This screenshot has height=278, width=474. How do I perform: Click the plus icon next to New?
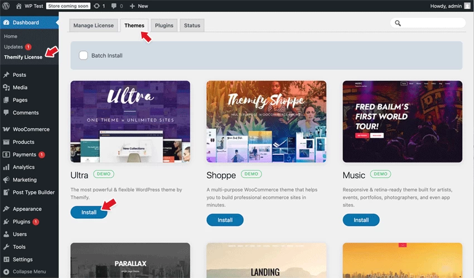point(132,6)
